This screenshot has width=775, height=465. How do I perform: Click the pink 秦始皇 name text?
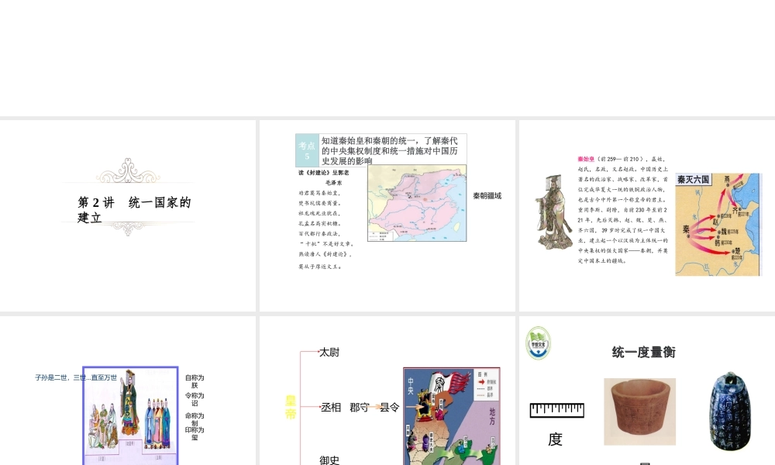coord(586,159)
